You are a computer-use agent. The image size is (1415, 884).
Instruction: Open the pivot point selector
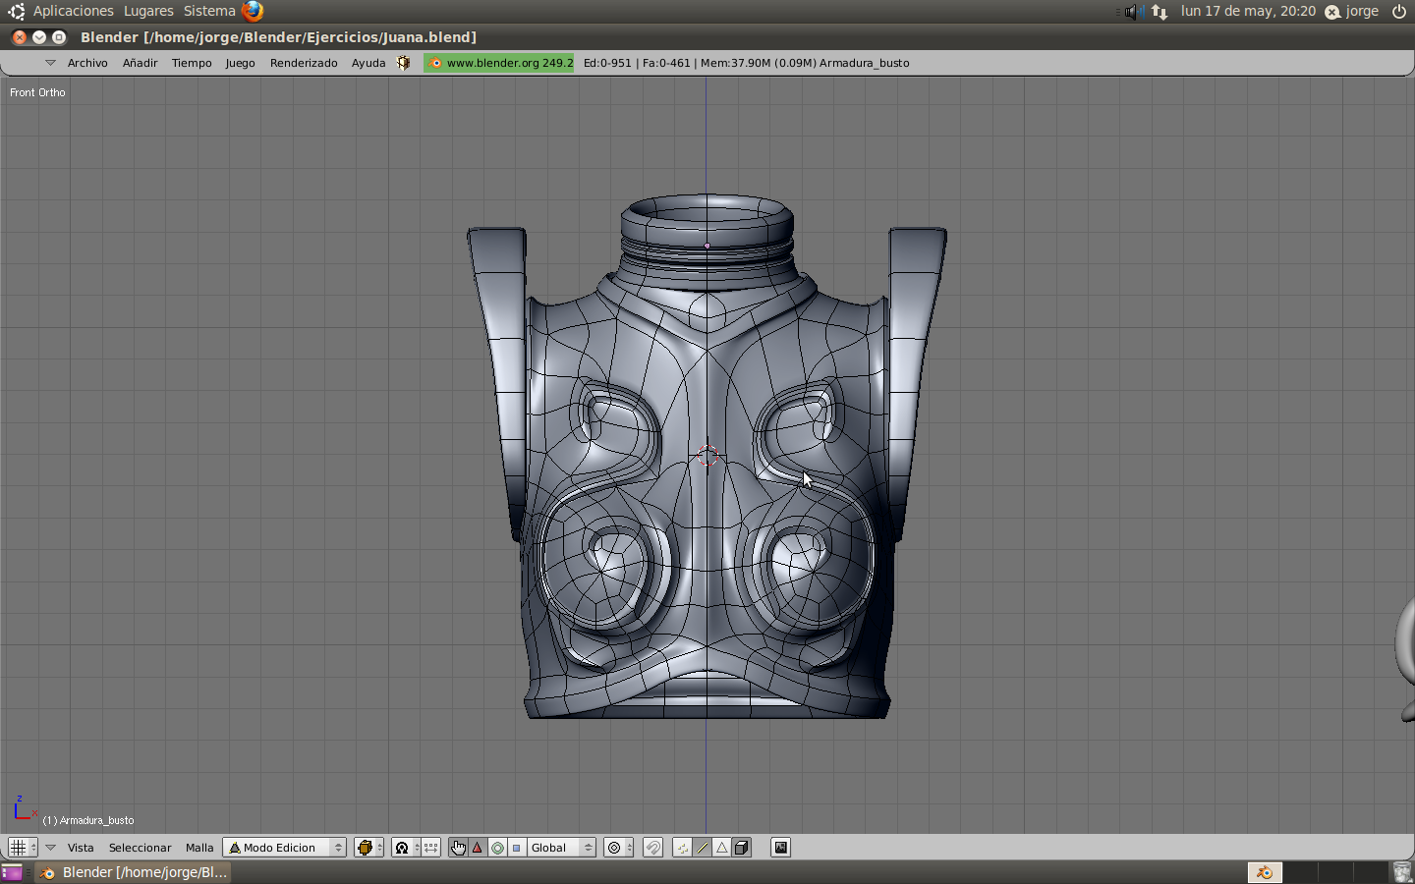[407, 848]
